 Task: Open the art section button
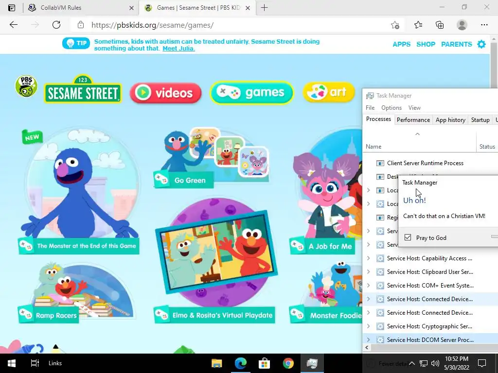pyautogui.click(x=328, y=92)
